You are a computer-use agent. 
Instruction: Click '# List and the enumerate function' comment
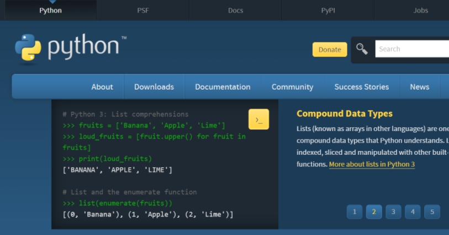[130, 192]
